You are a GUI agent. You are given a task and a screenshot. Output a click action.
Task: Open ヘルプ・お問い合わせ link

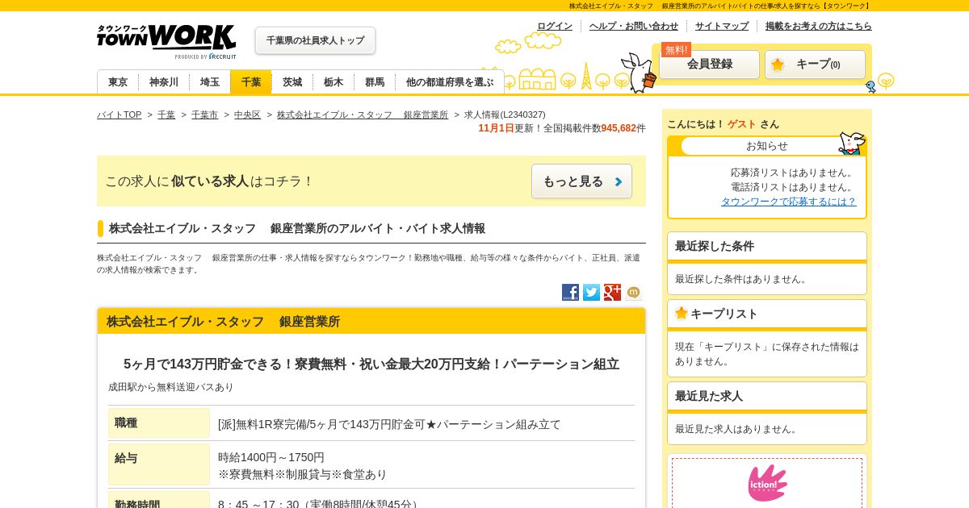click(x=634, y=26)
